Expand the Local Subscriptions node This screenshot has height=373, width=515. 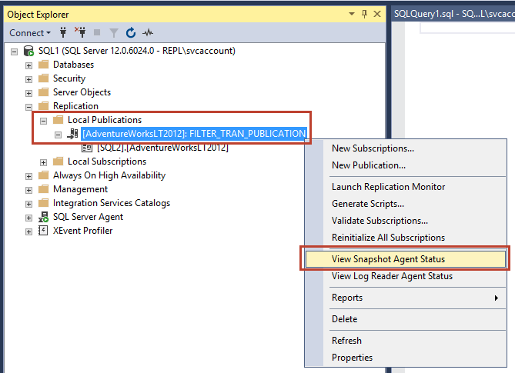[x=44, y=162]
